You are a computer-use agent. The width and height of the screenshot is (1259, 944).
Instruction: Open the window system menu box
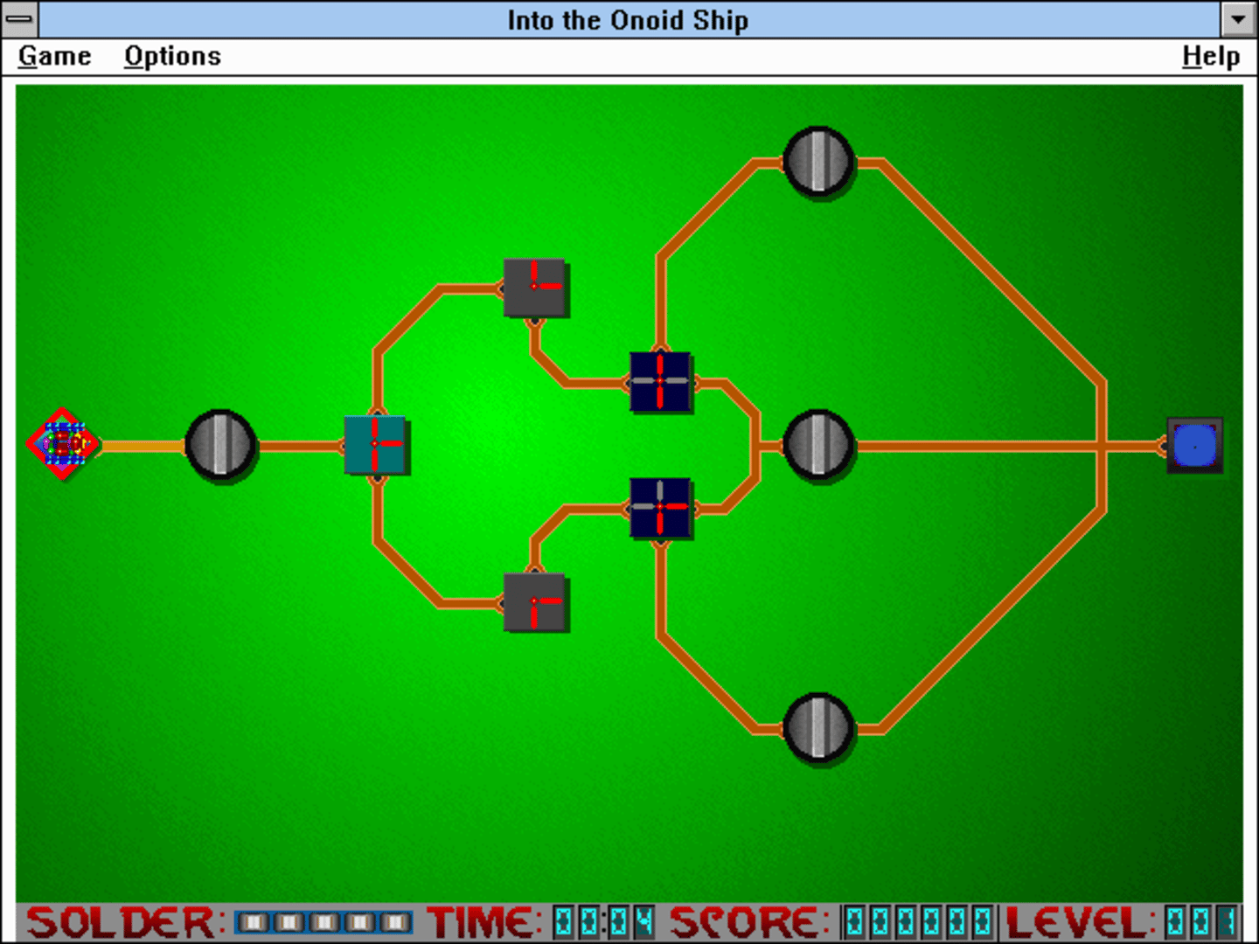pos(19,19)
